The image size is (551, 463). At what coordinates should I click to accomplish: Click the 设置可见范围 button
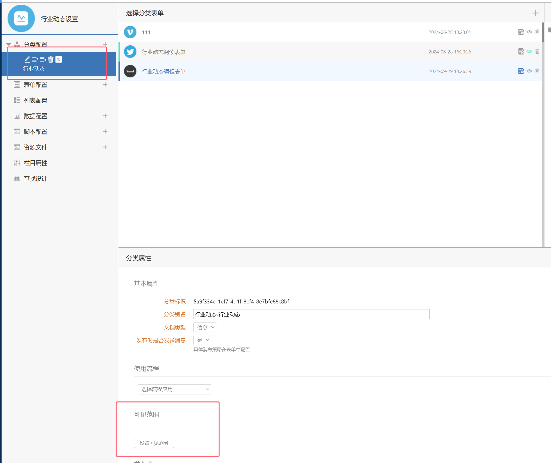click(154, 443)
